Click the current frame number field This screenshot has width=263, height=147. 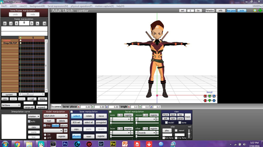pyautogui.click(x=24, y=23)
